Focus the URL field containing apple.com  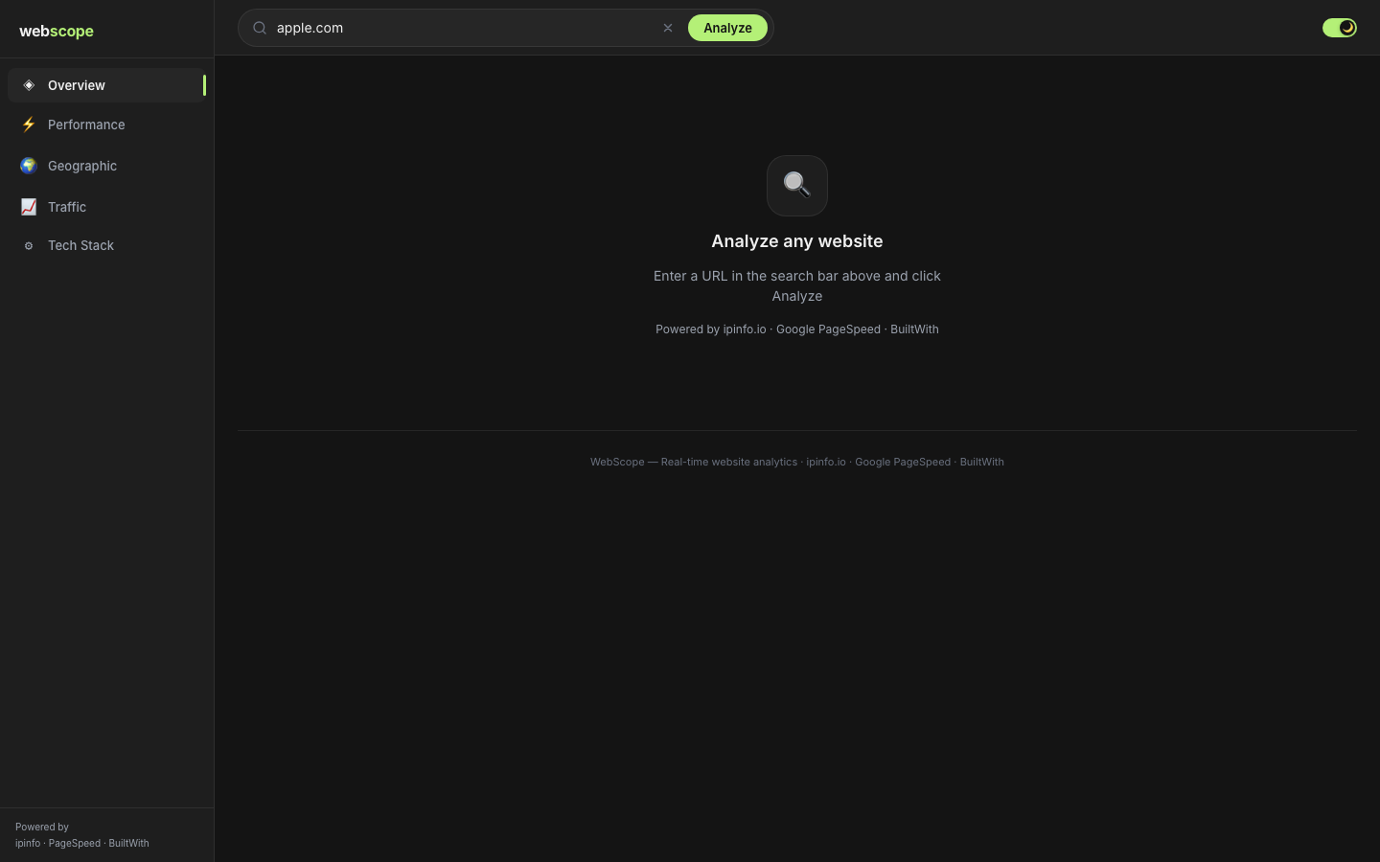point(463,28)
